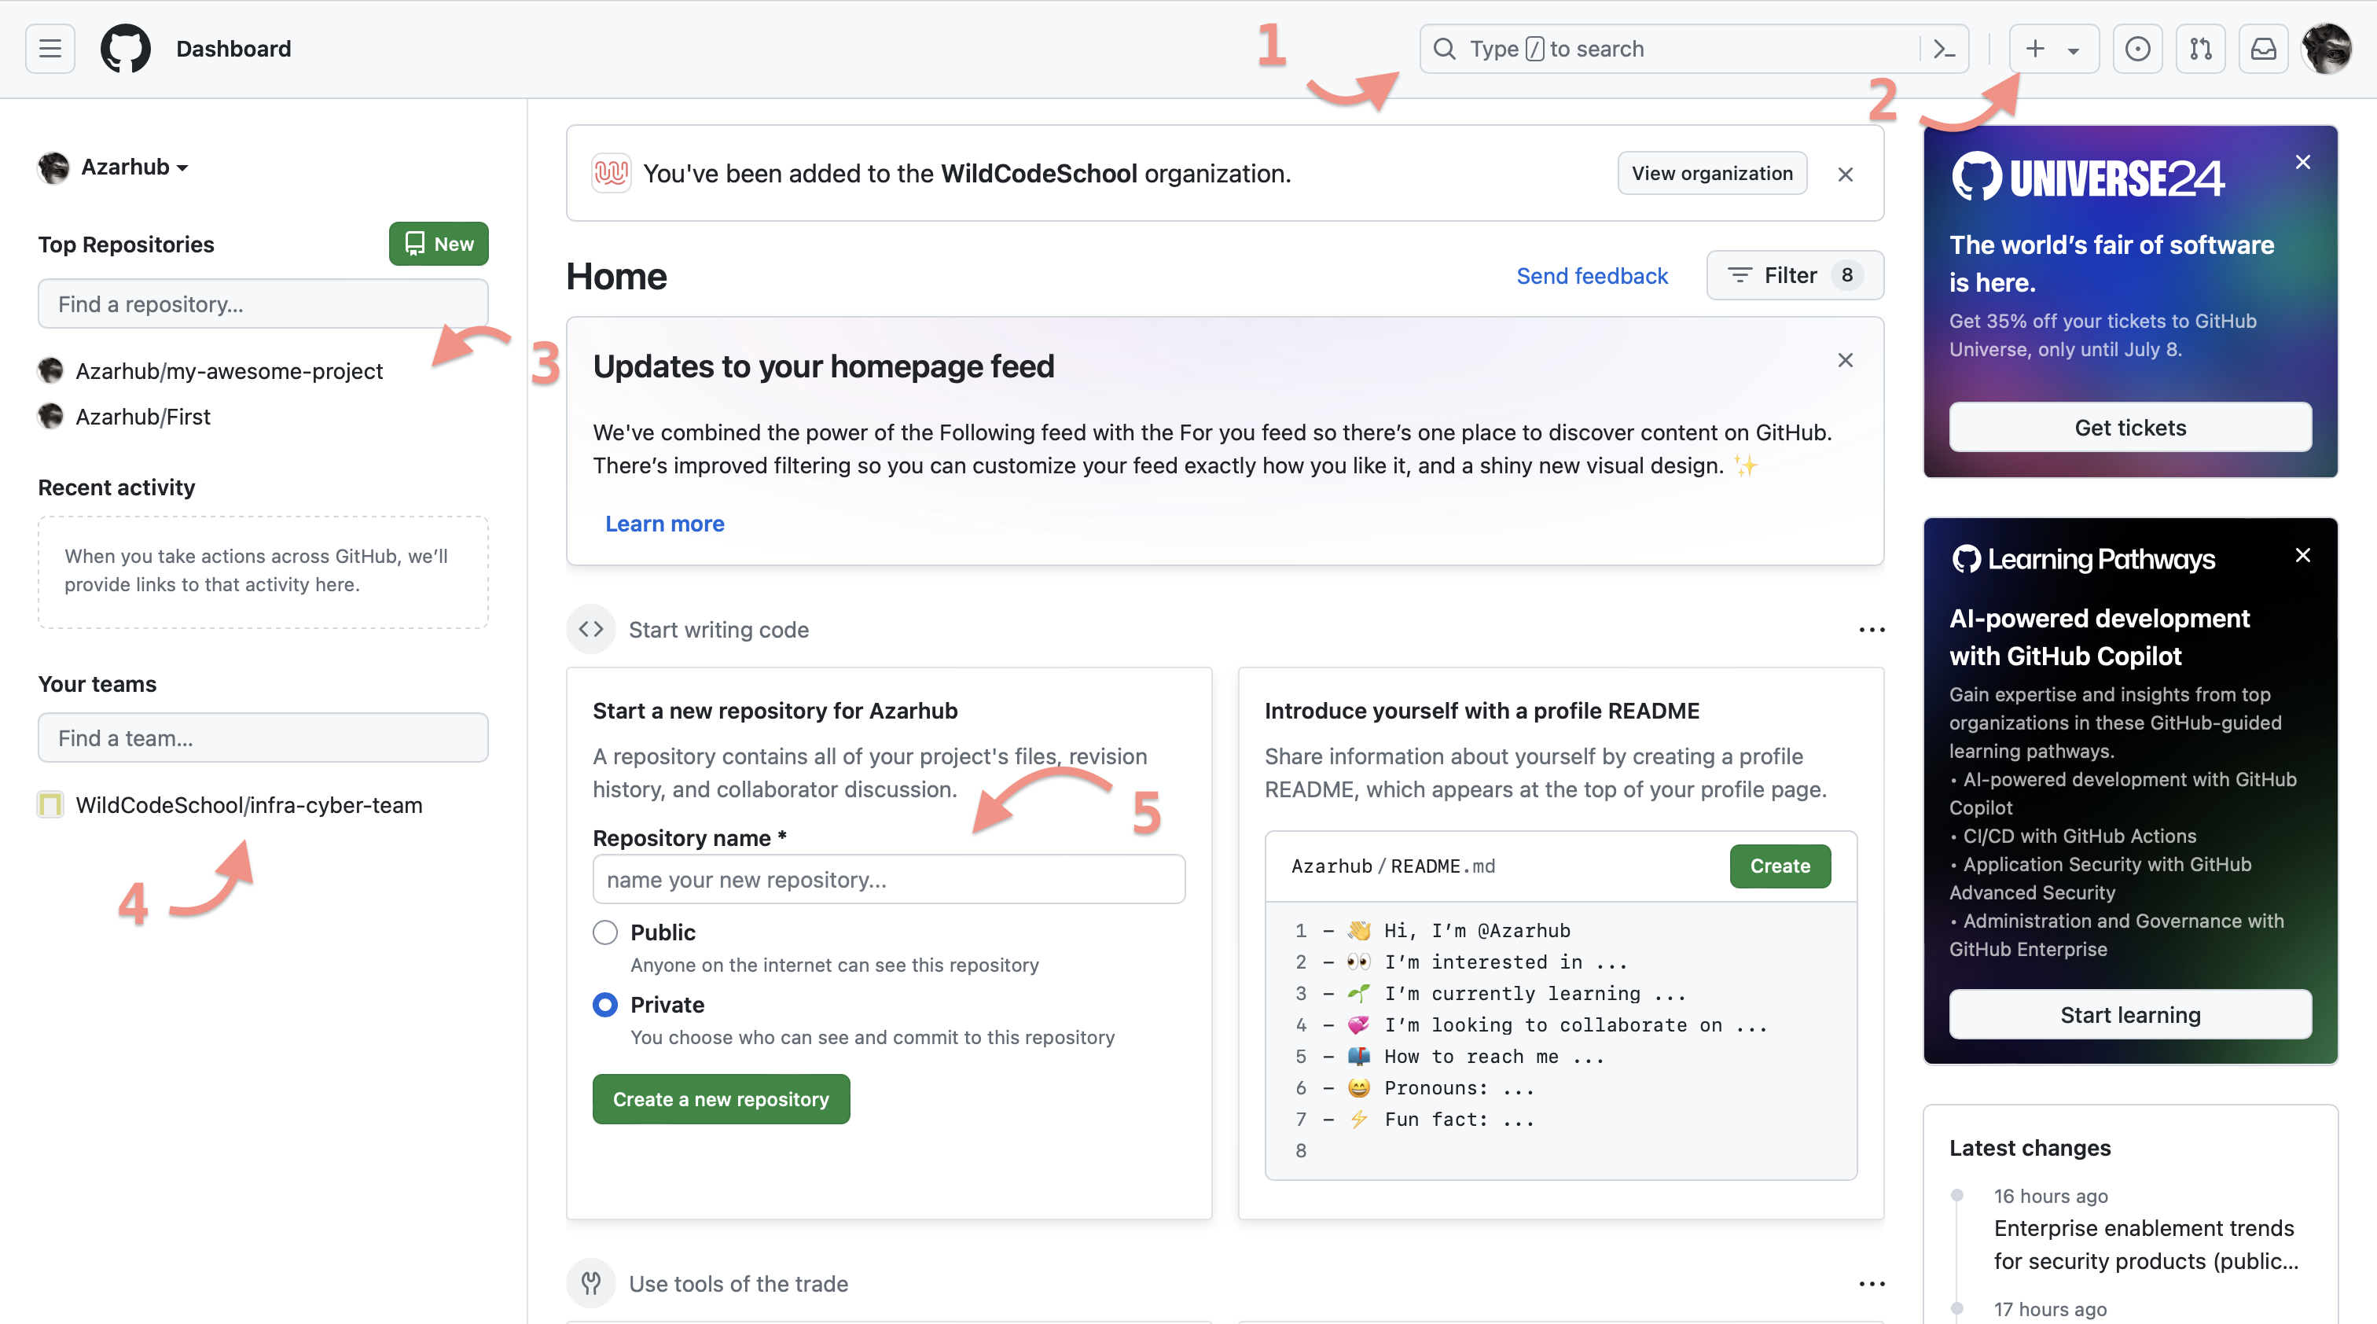Open the user profile avatar menu
The height and width of the screenshot is (1324, 2377).
[x=2326, y=49]
